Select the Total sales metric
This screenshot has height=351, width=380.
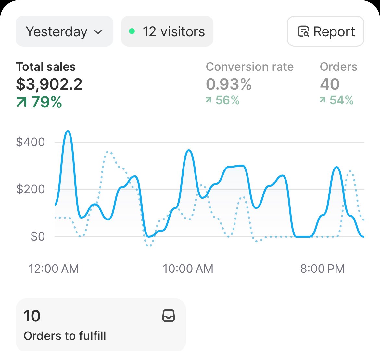pyautogui.click(x=49, y=78)
